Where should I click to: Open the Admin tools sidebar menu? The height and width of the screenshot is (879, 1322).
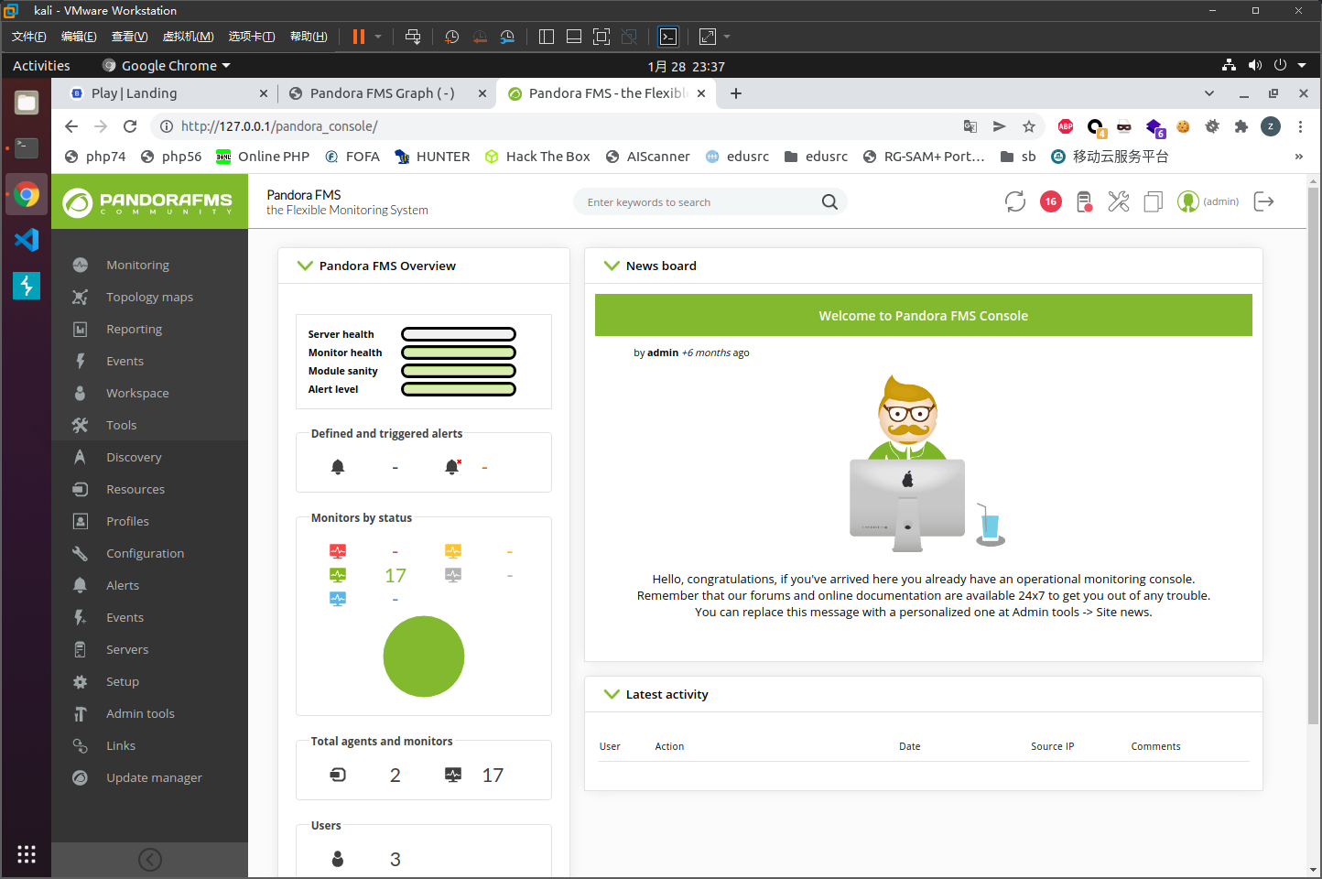pos(140,713)
